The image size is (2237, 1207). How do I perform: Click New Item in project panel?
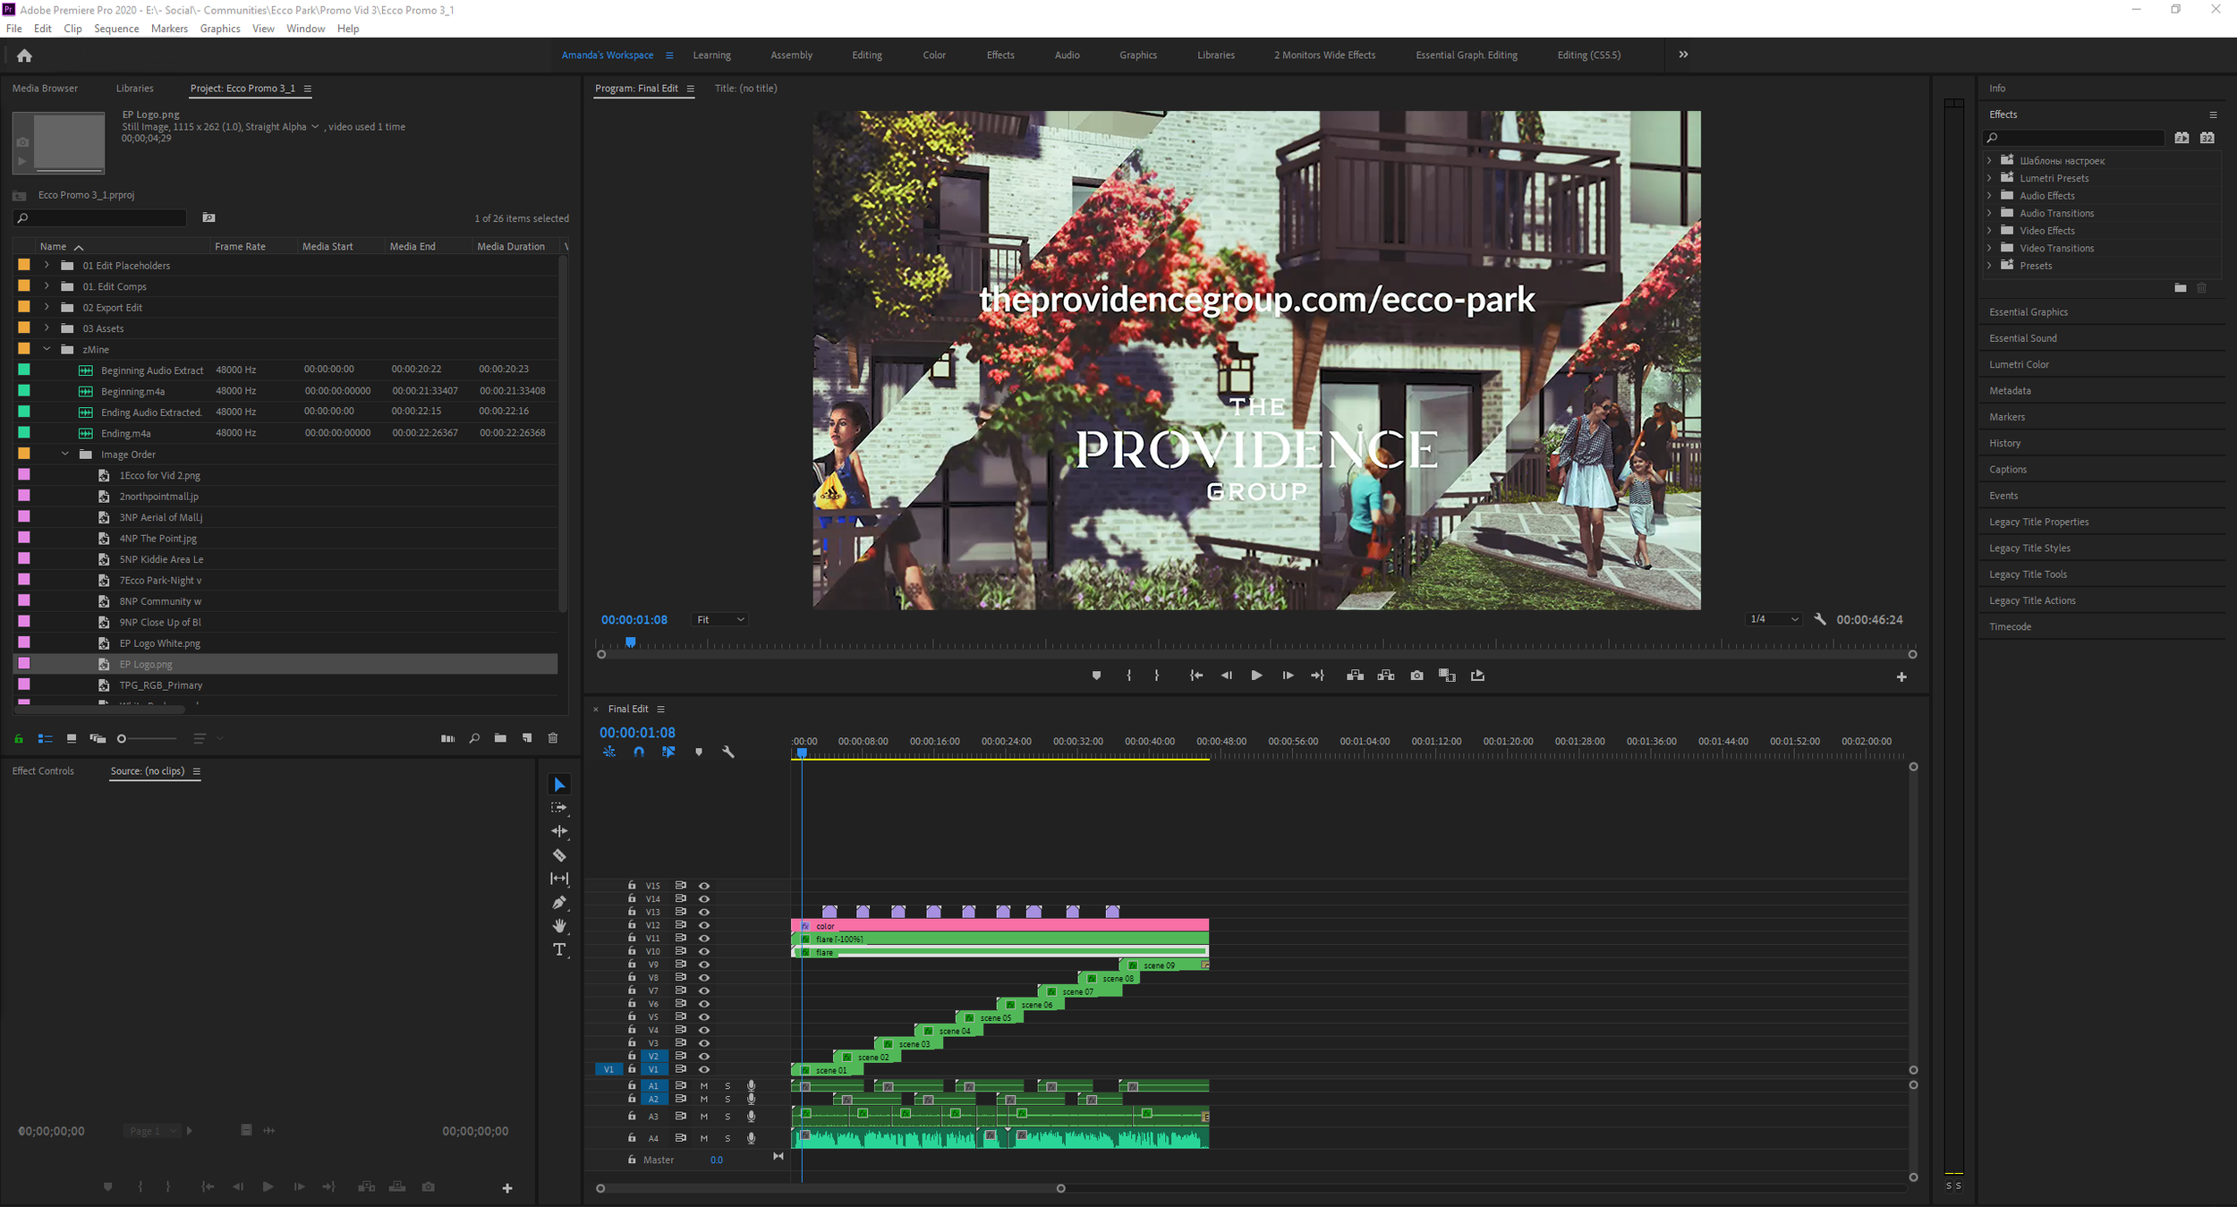[527, 738]
